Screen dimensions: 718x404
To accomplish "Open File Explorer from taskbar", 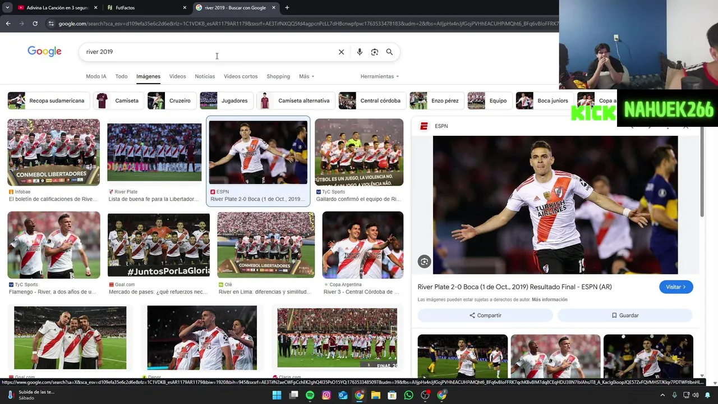I will 376,395.
